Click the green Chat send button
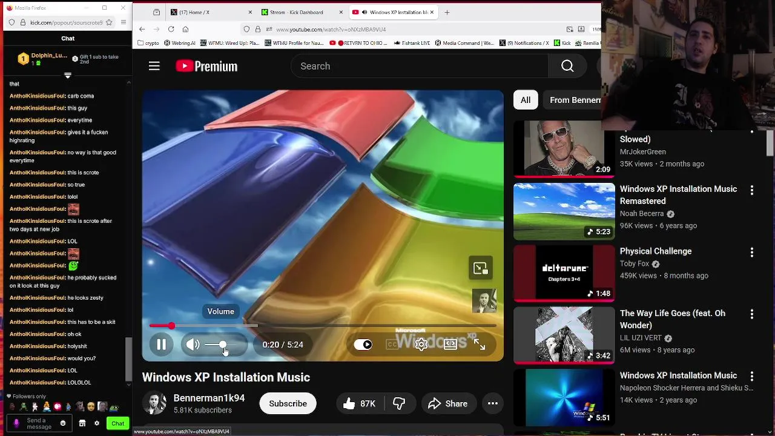The height and width of the screenshot is (436, 775). (118, 423)
